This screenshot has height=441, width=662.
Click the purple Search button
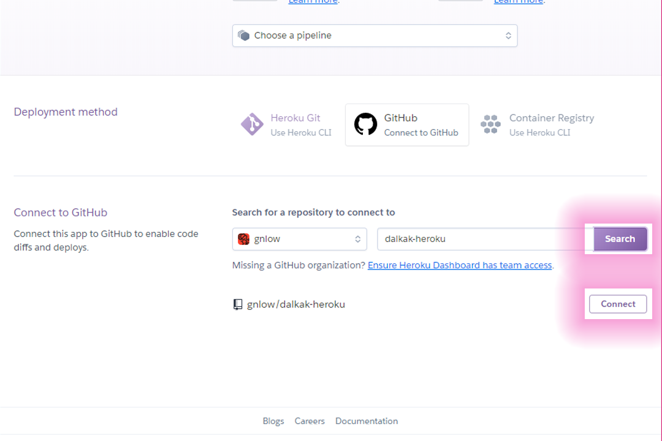pyautogui.click(x=620, y=239)
